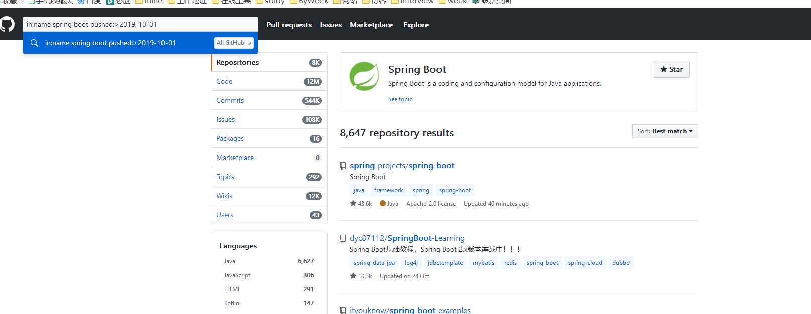811x314 pixels.
Task: Select the java topic tag
Action: (x=359, y=190)
